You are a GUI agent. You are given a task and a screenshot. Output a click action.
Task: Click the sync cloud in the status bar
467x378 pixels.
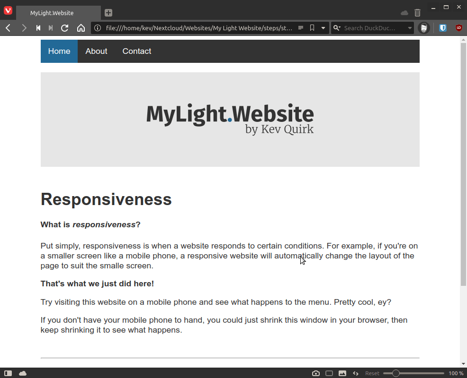point(22,373)
